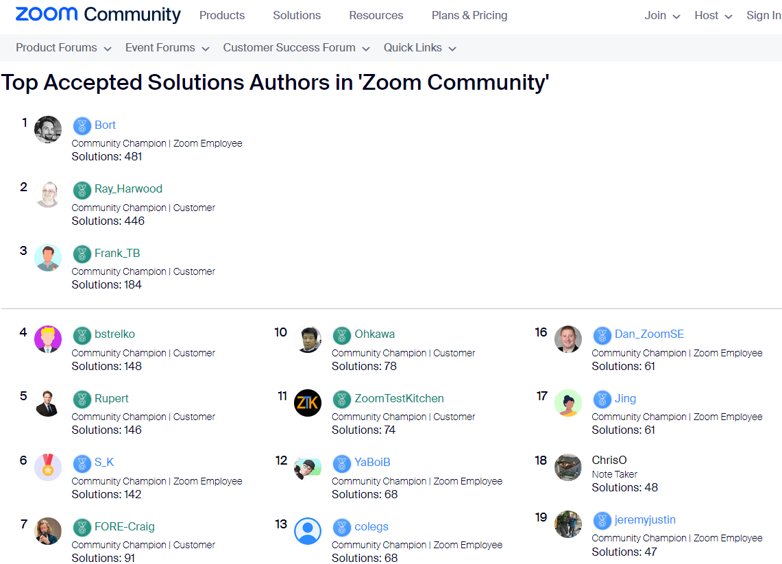782x564 pixels.
Task: Open Jing's profile name link
Action: click(626, 398)
